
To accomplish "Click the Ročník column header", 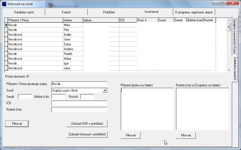I will (209, 20).
